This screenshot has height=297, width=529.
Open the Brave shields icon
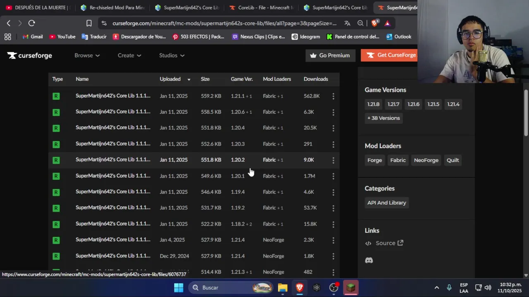point(374,23)
